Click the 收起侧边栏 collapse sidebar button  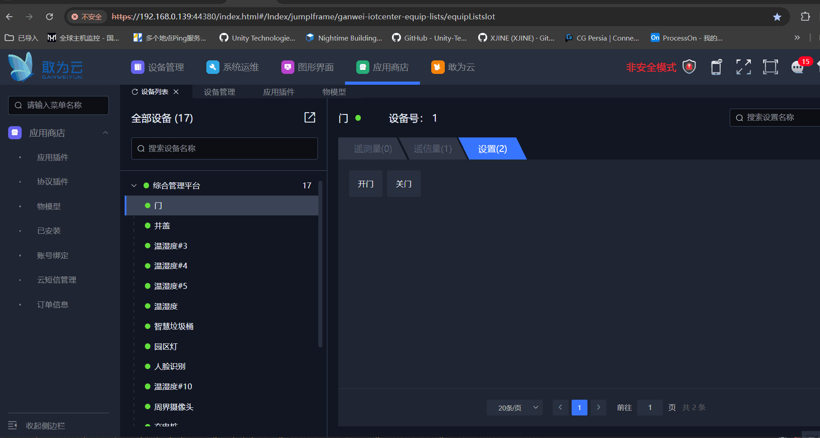[37, 425]
